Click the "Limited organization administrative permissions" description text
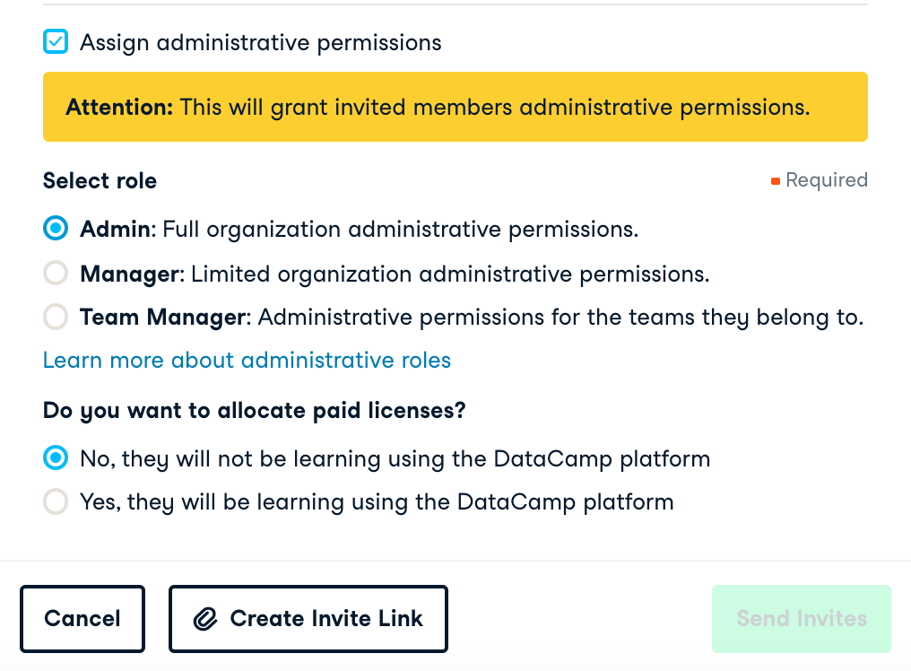Viewport: 911px width, 671px height. [x=450, y=274]
